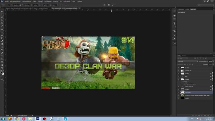The image size is (215, 121).
Task: Collapse the effects arrow on Слой 4
Action: pos(213,79)
